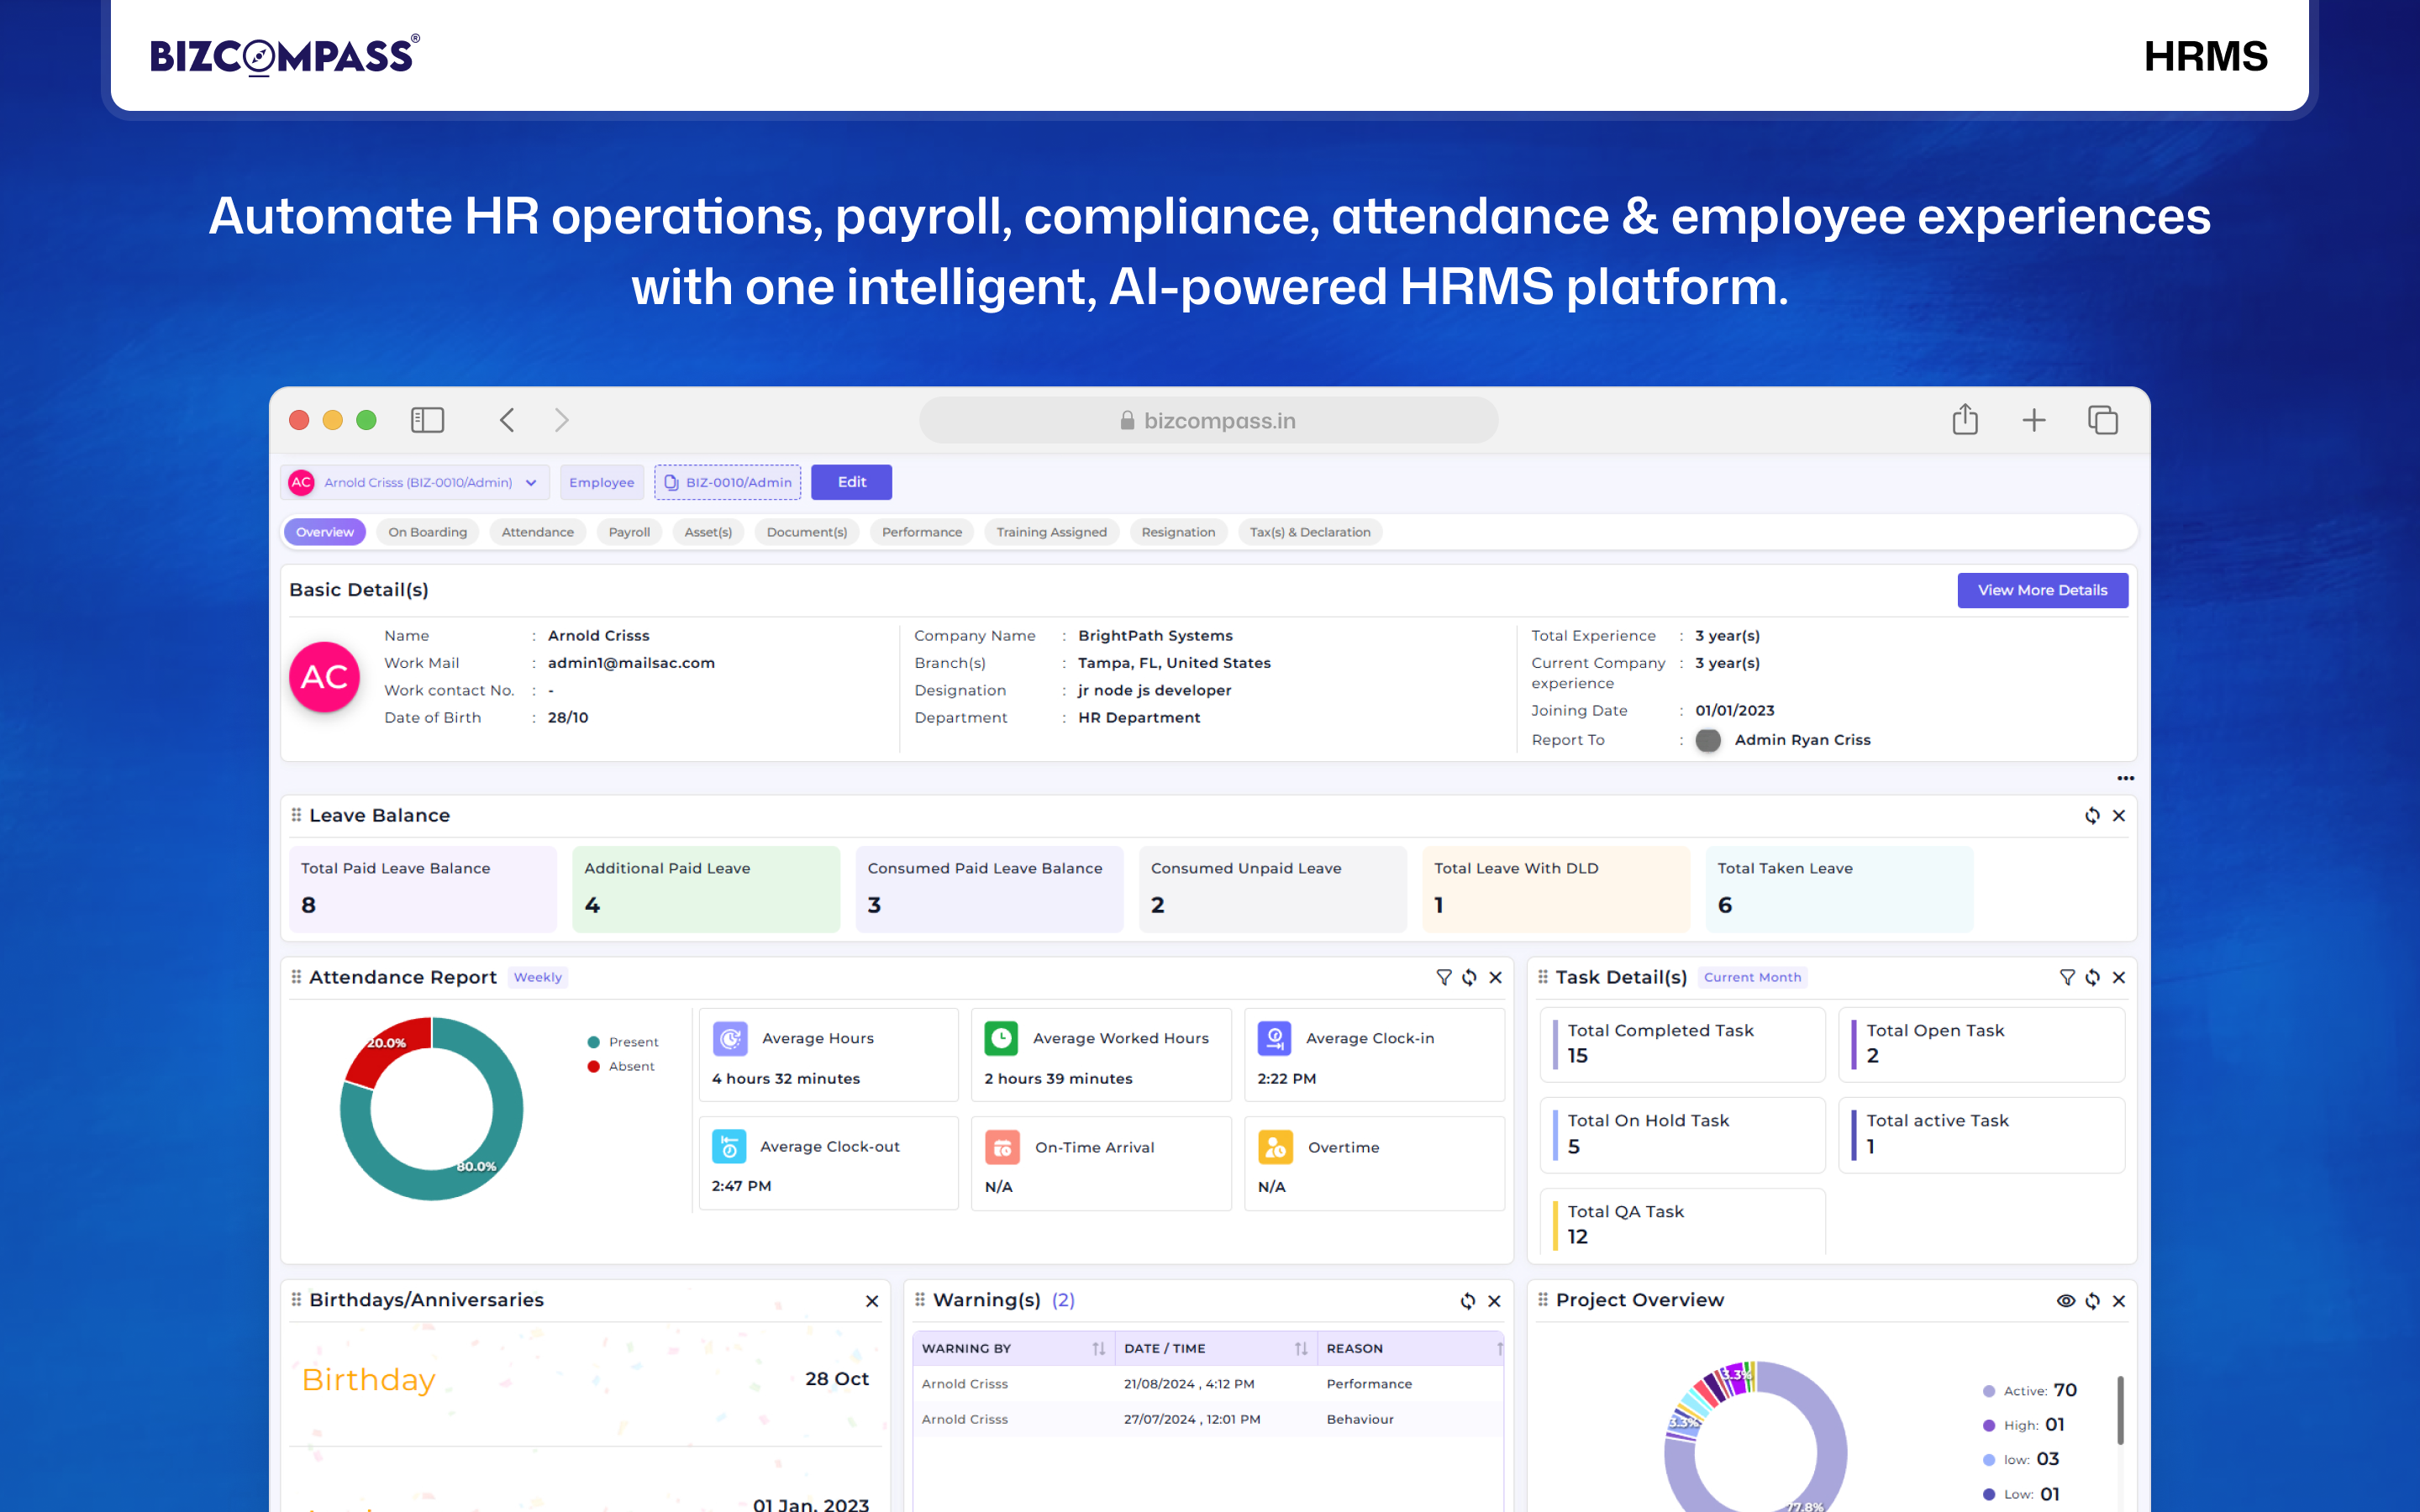The height and width of the screenshot is (1512, 2420).
Task: Close the Attendance Report widget
Action: point(1496,977)
